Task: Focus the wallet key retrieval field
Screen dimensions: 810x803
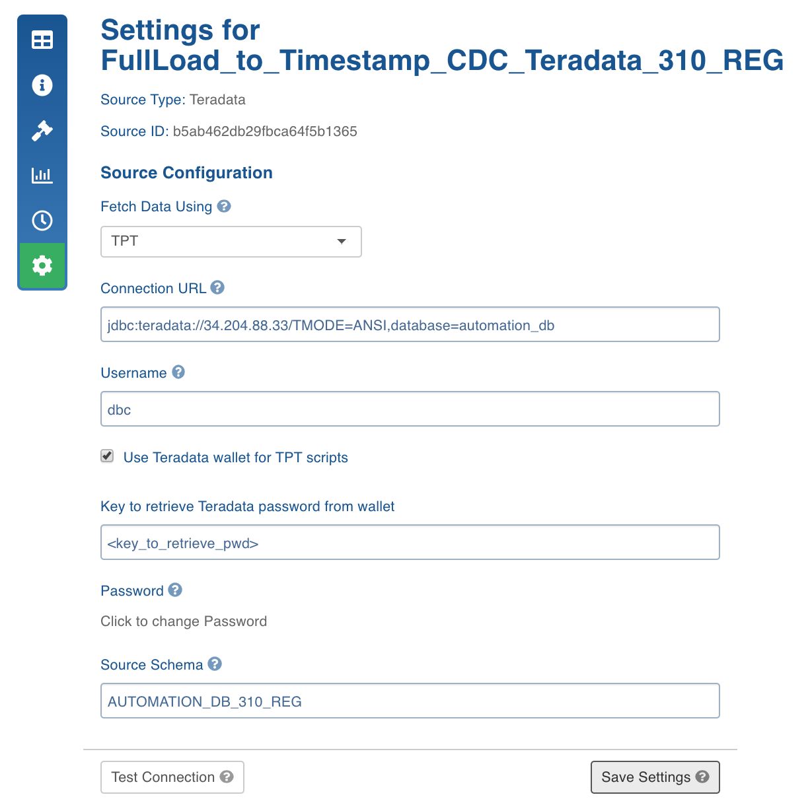Action: 410,542
